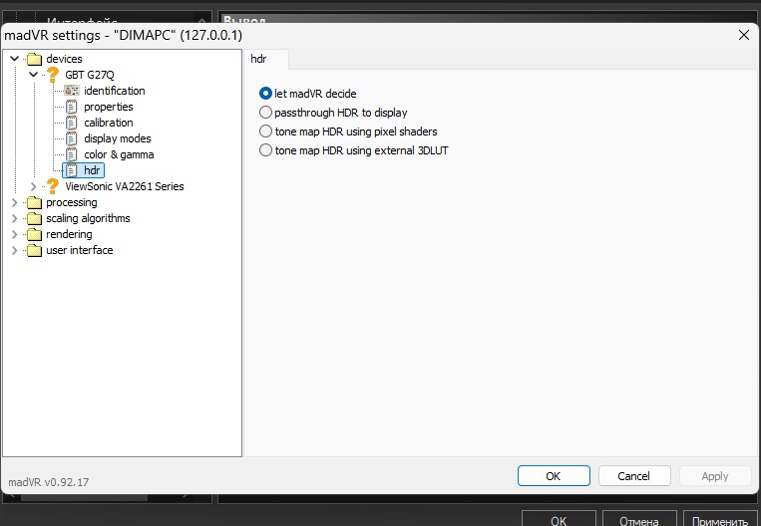Screen dimensions: 761x526
Task: Collapse the GBT G27Q node
Action: 33,75
